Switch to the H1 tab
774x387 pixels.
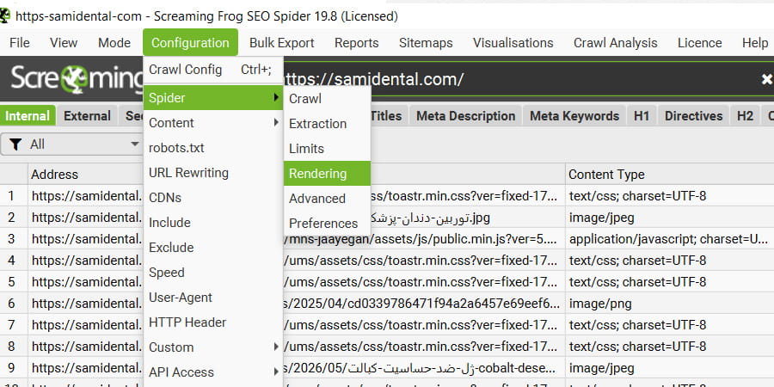tap(642, 116)
